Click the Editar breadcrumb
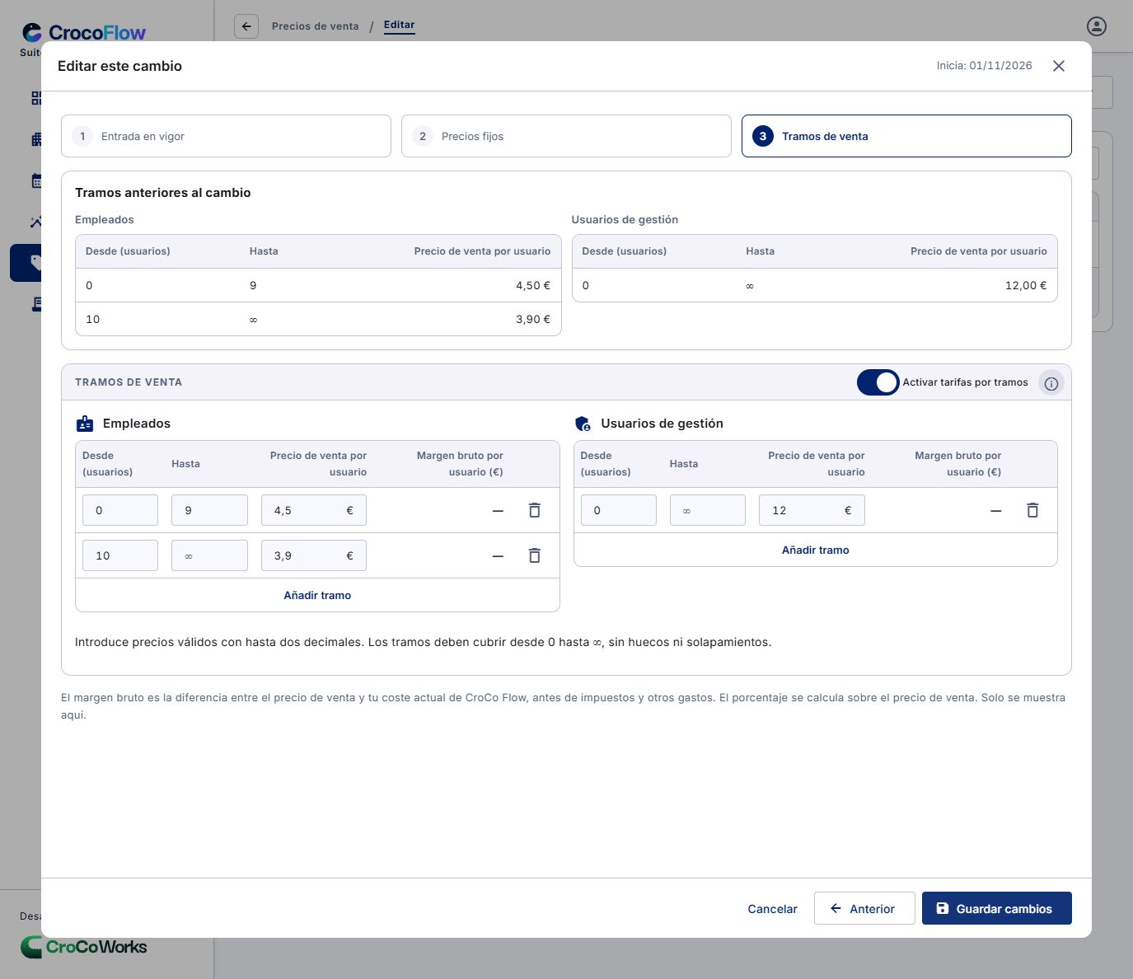Image resolution: width=1133 pixels, height=979 pixels. (x=400, y=25)
